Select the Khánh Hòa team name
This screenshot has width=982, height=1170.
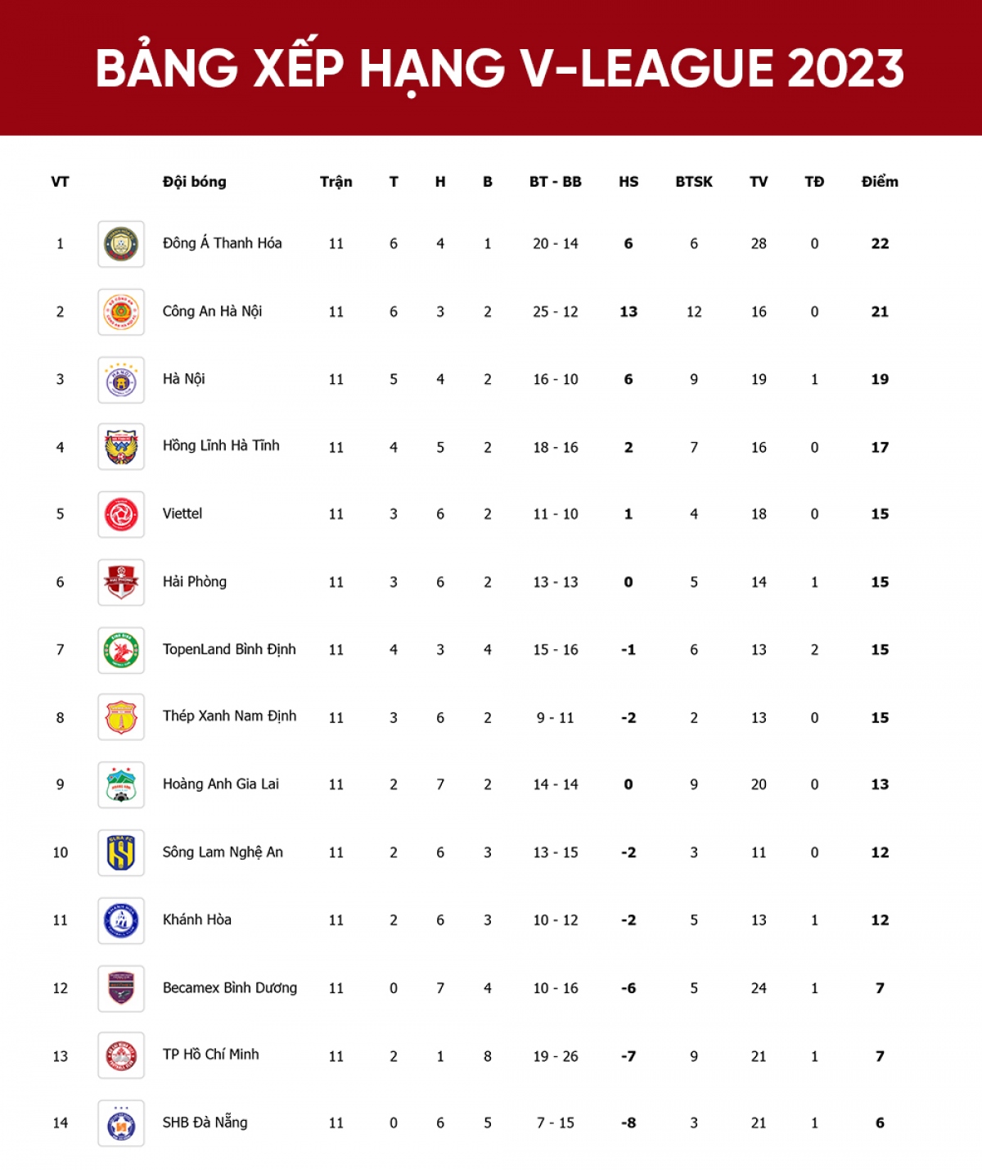197,919
